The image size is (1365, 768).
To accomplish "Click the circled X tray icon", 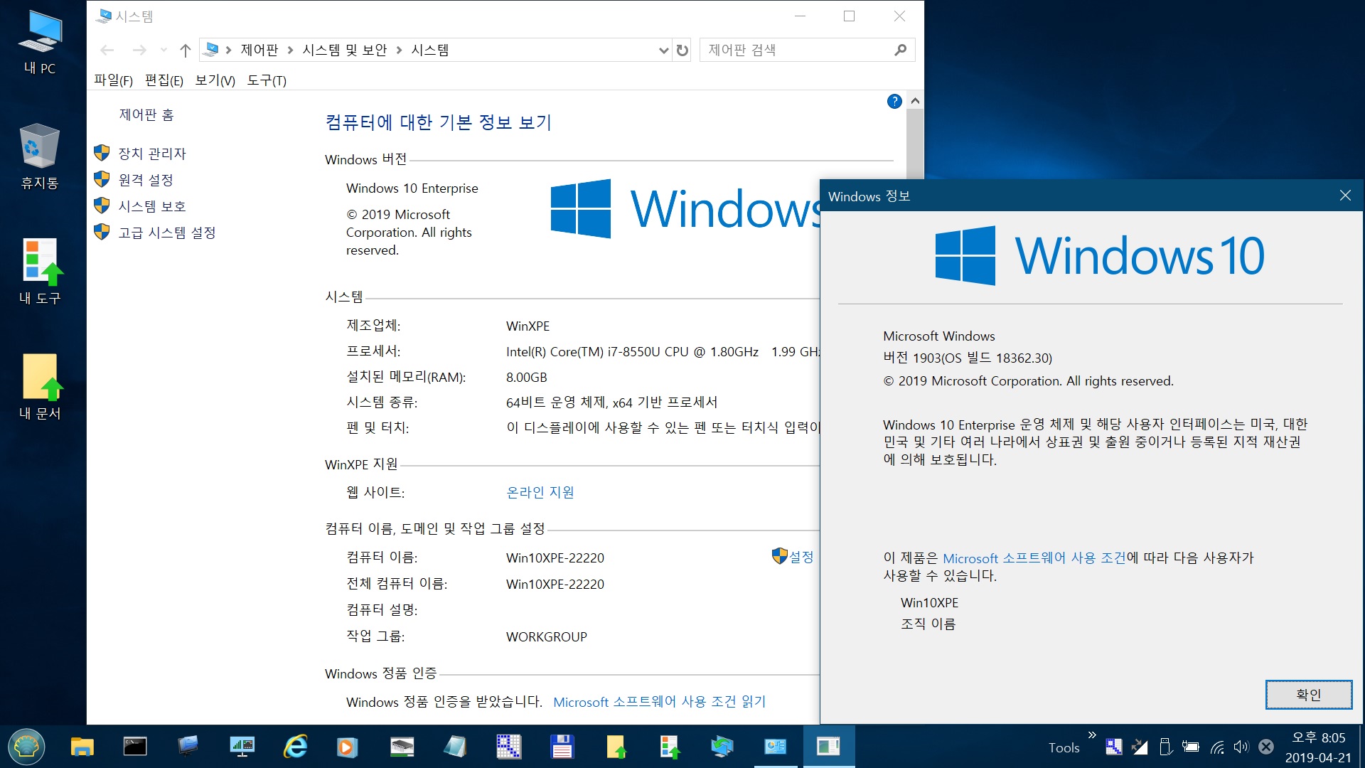I will pos(1266,747).
